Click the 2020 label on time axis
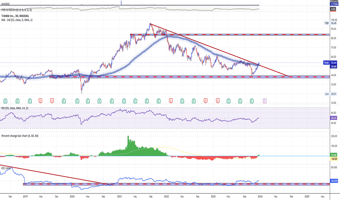The width and height of the screenshot is (340, 200). (x=72, y=196)
